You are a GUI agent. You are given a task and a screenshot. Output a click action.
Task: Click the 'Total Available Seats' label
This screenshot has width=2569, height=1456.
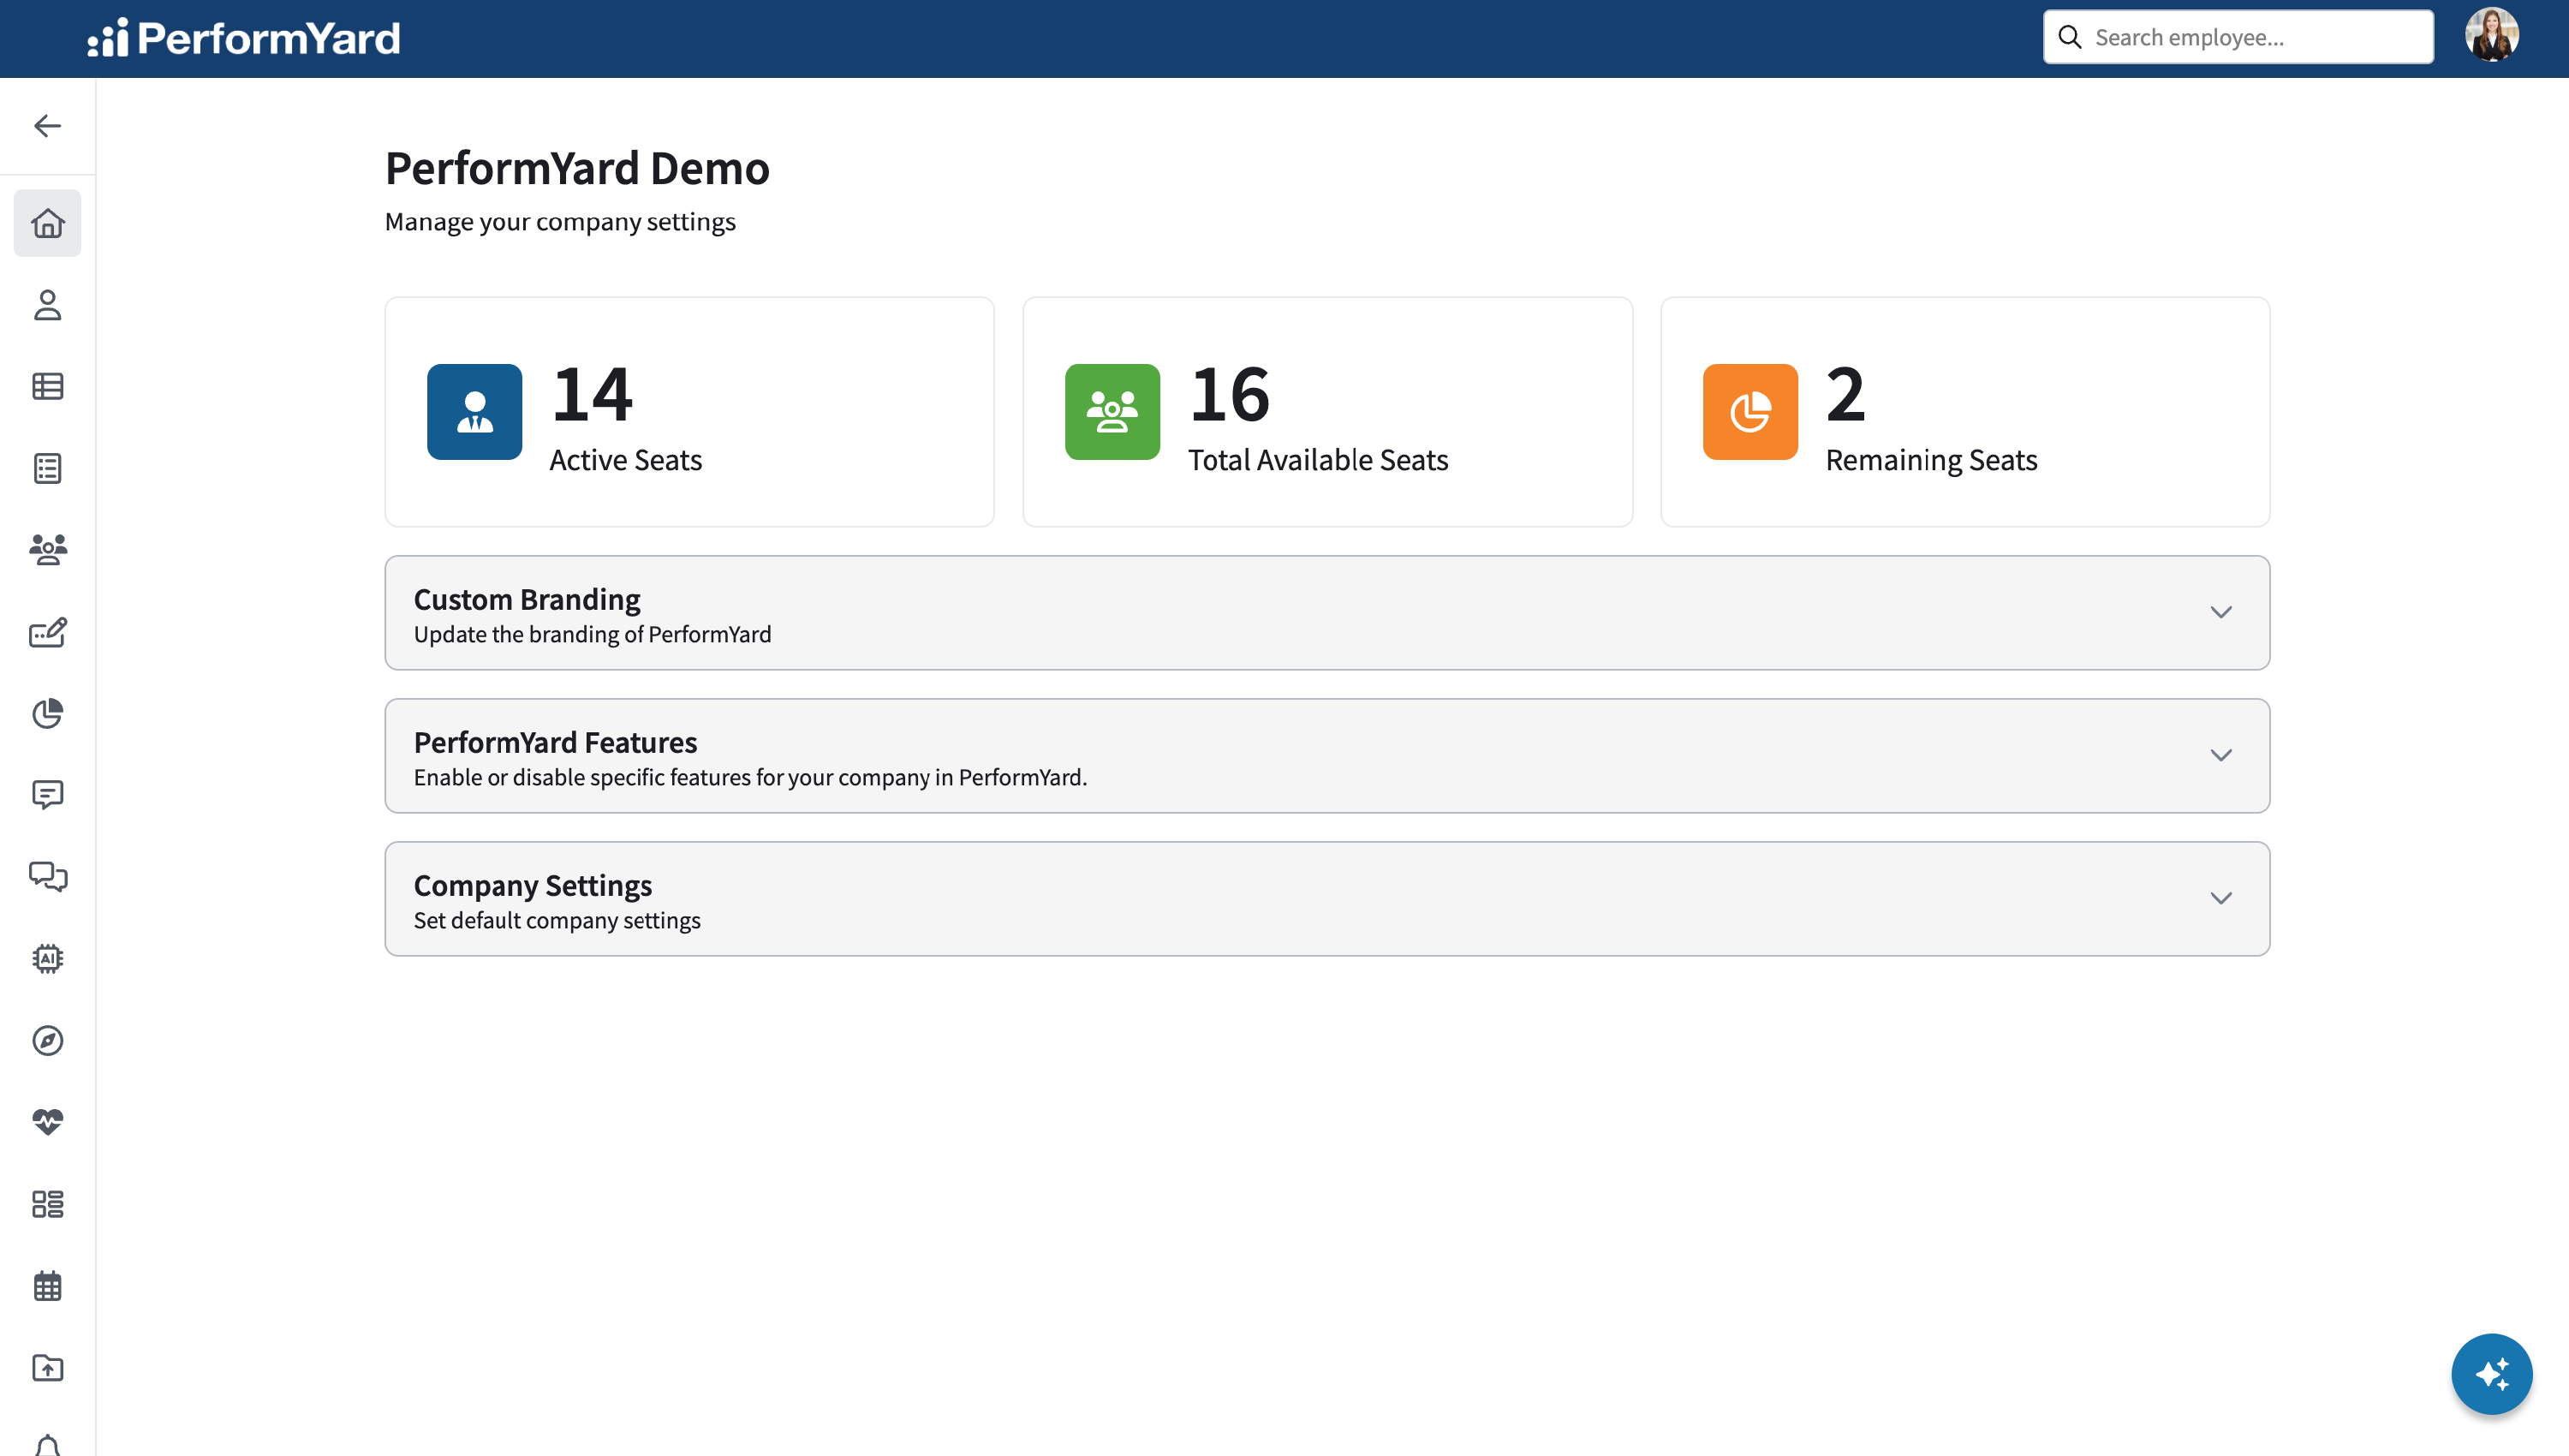(1318, 460)
